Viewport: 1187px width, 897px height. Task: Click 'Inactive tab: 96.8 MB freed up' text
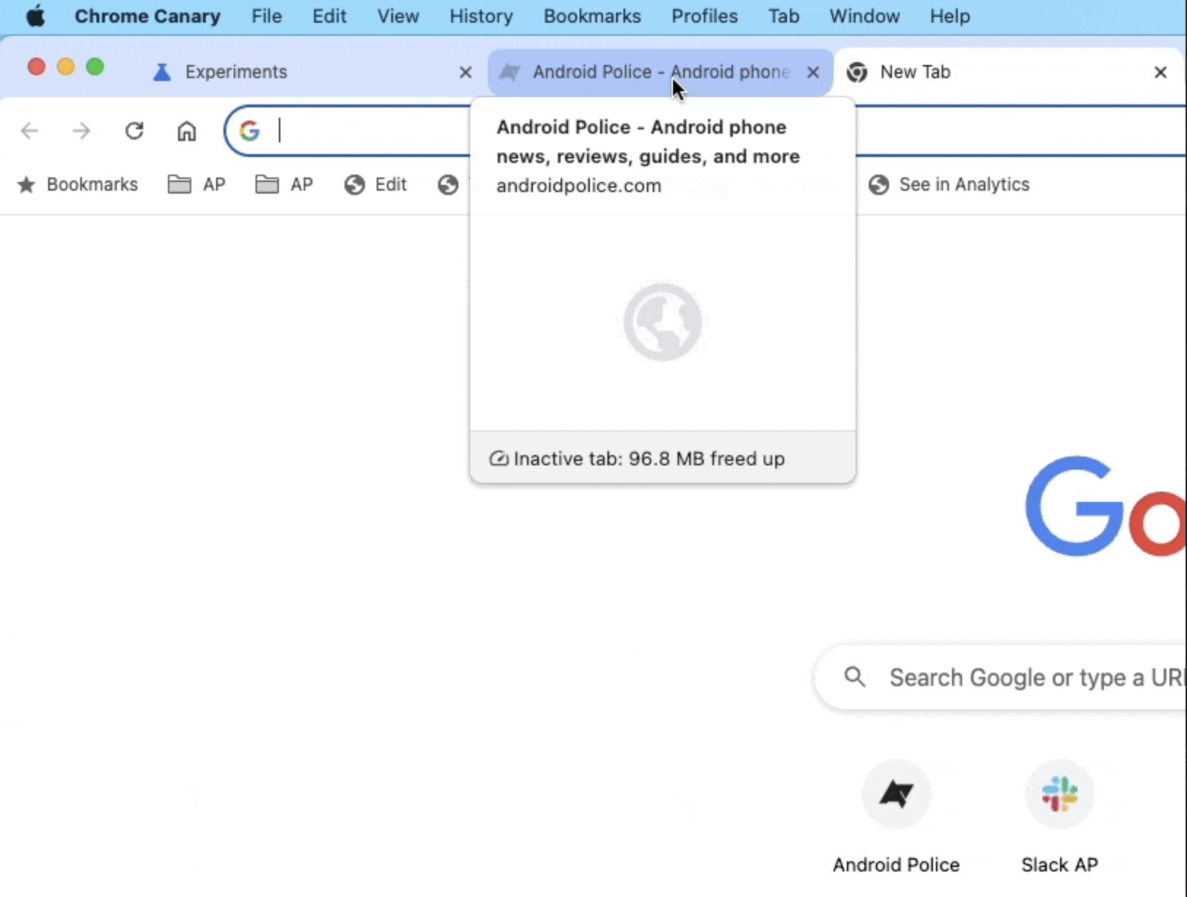(x=650, y=459)
